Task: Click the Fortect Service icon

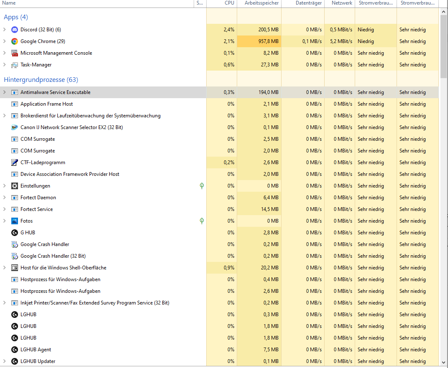Action: (14, 209)
